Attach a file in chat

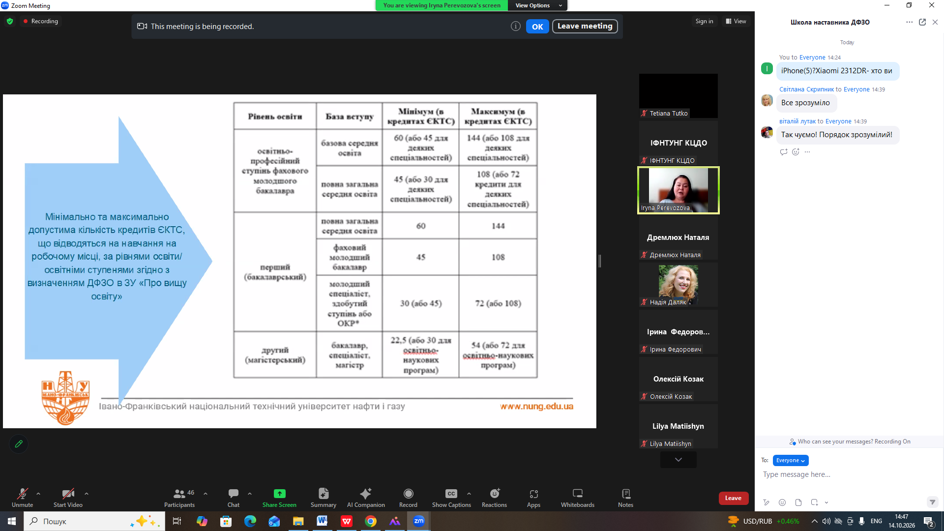point(798,502)
